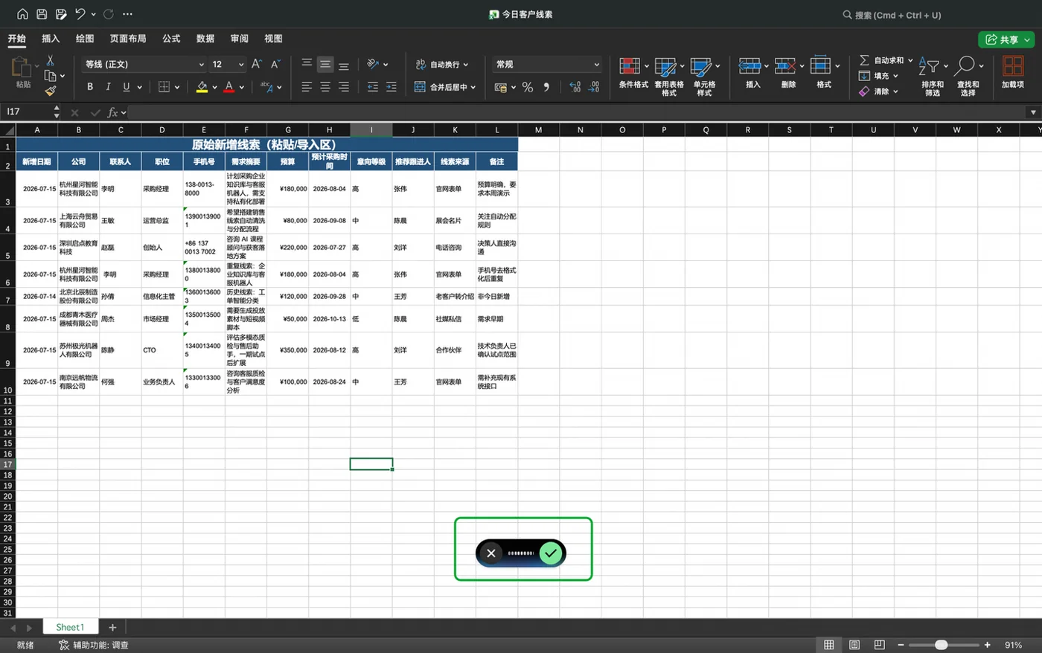Open 套用表格格式 table styles
Viewport: 1042px width, 653px height.
[x=669, y=76]
